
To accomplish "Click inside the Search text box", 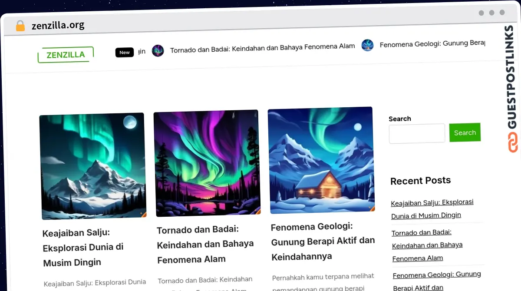I will coord(416,133).
